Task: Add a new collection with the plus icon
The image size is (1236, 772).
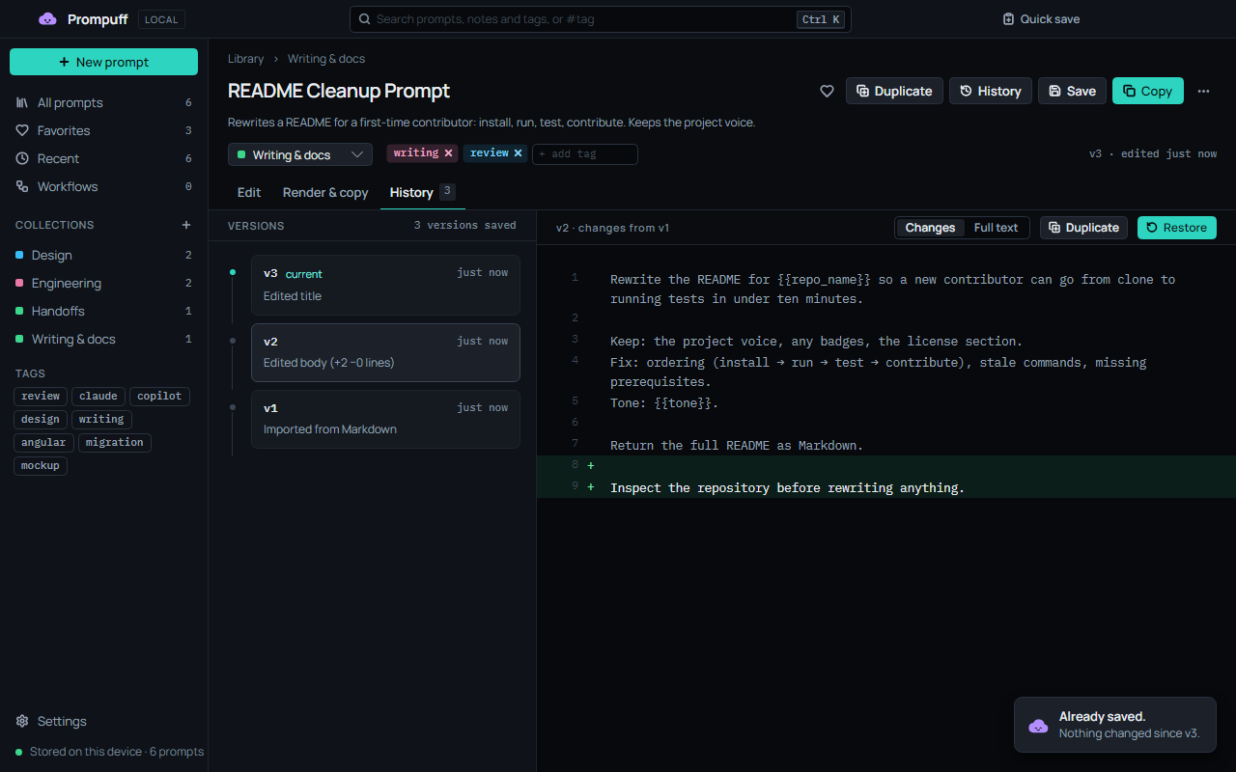Action: [x=186, y=225]
